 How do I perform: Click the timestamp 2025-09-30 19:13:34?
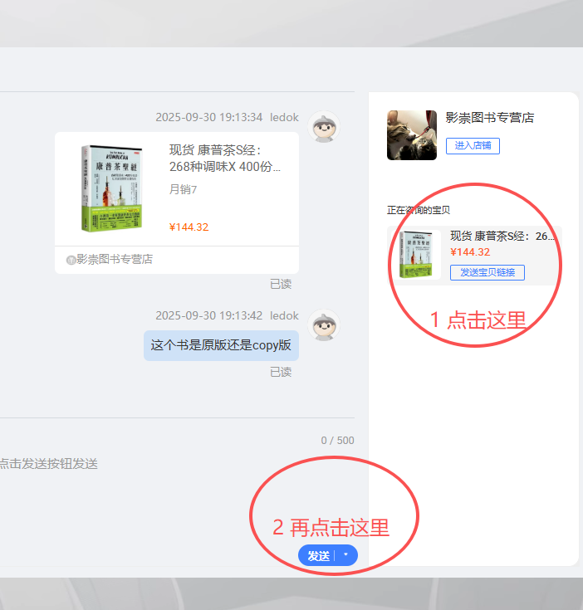pos(209,118)
